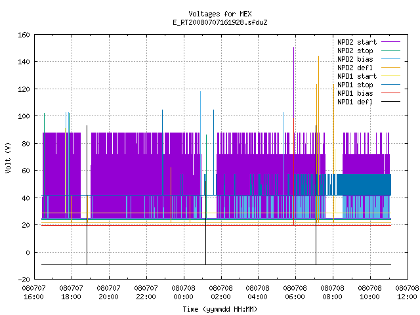Image resolution: width=420 pixels, height=315 pixels.
Task: Click the purple NPD2 start legend line
Action: pyautogui.click(x=390, y=42)
